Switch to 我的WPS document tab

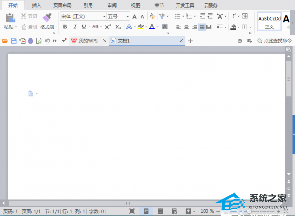tap(85, 41)
